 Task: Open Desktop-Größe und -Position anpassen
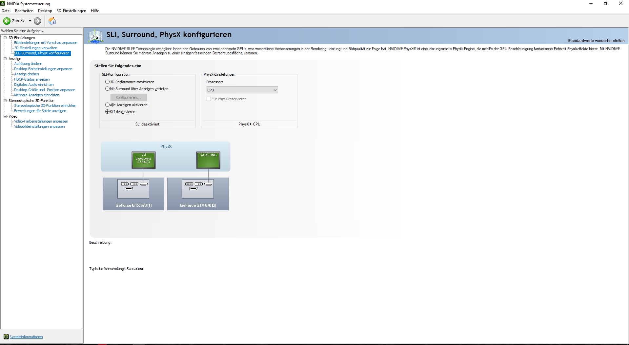(x=45, y=90)
